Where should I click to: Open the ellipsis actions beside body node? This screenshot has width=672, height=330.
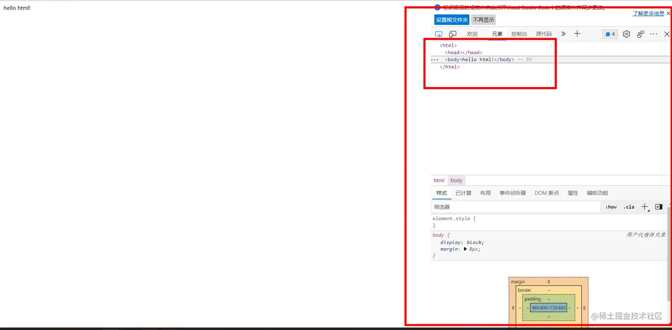pos(435,60)
